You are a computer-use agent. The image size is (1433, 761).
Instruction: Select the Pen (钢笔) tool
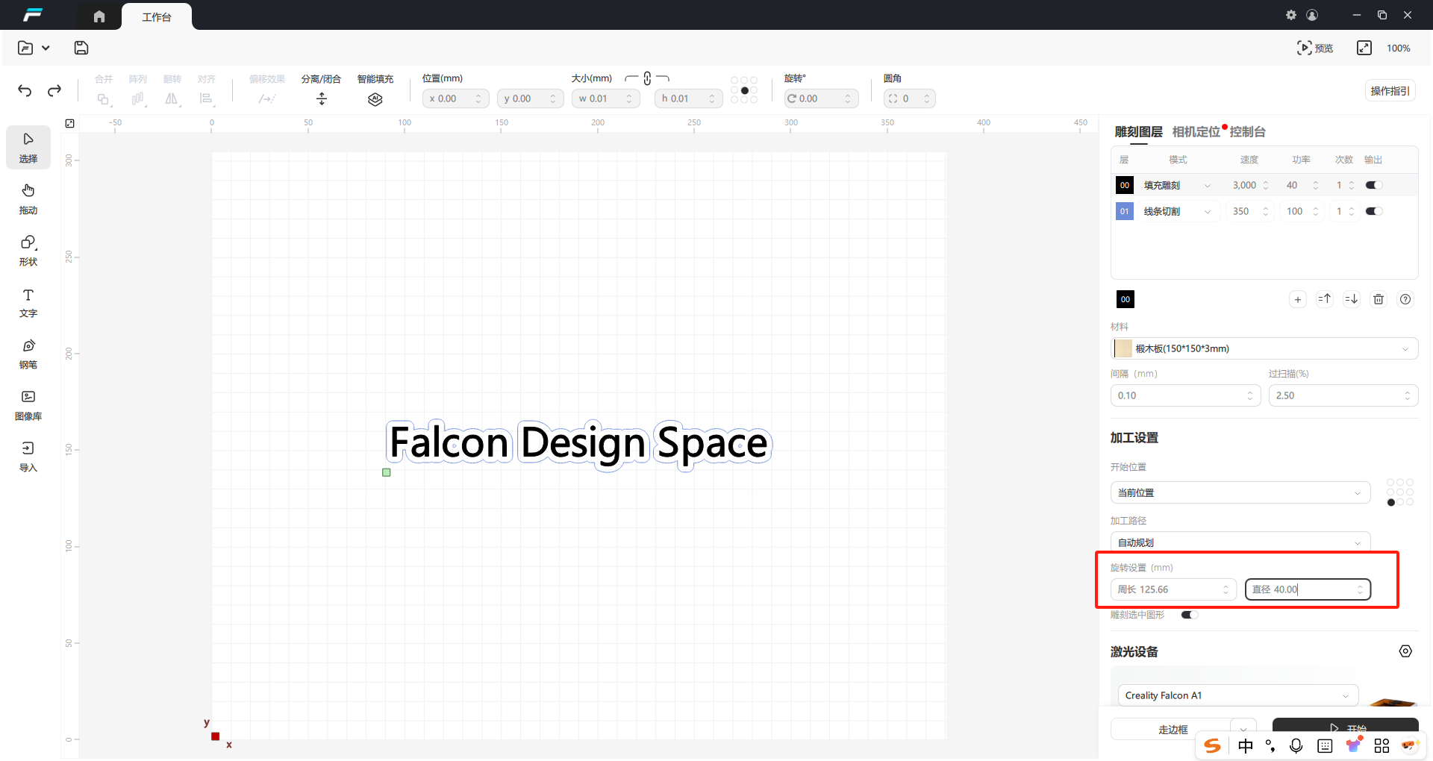point(28,353)
